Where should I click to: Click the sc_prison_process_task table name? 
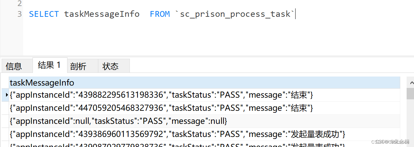235,14
